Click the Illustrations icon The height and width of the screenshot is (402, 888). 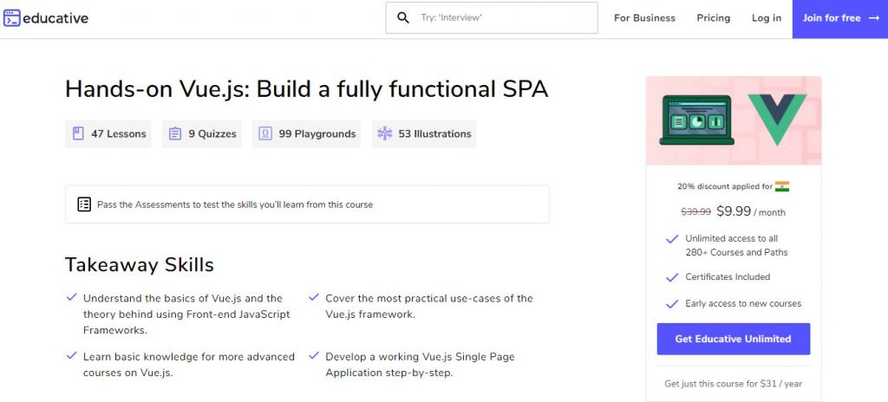(x=385, y=133)
